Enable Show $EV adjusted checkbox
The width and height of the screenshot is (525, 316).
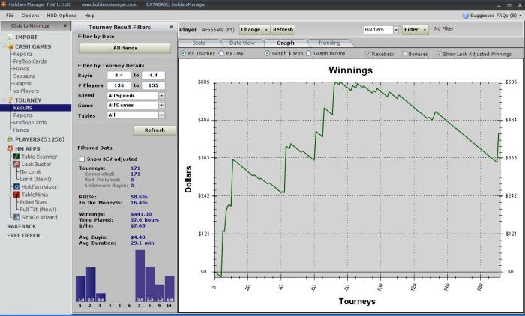(82, 159)
